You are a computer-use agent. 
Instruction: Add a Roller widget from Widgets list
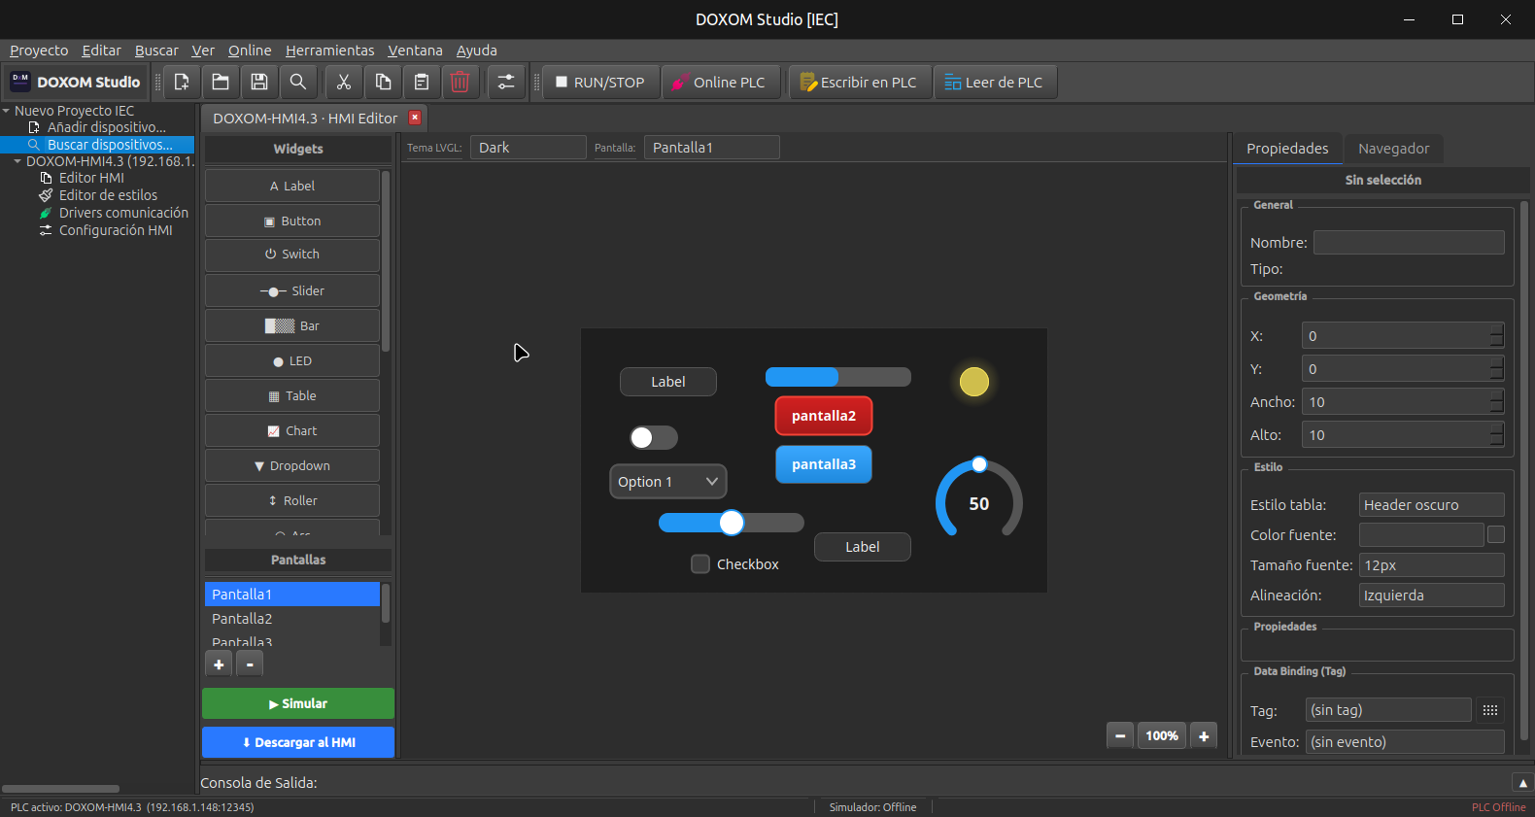pyautogui.click(x=292, y=500)
